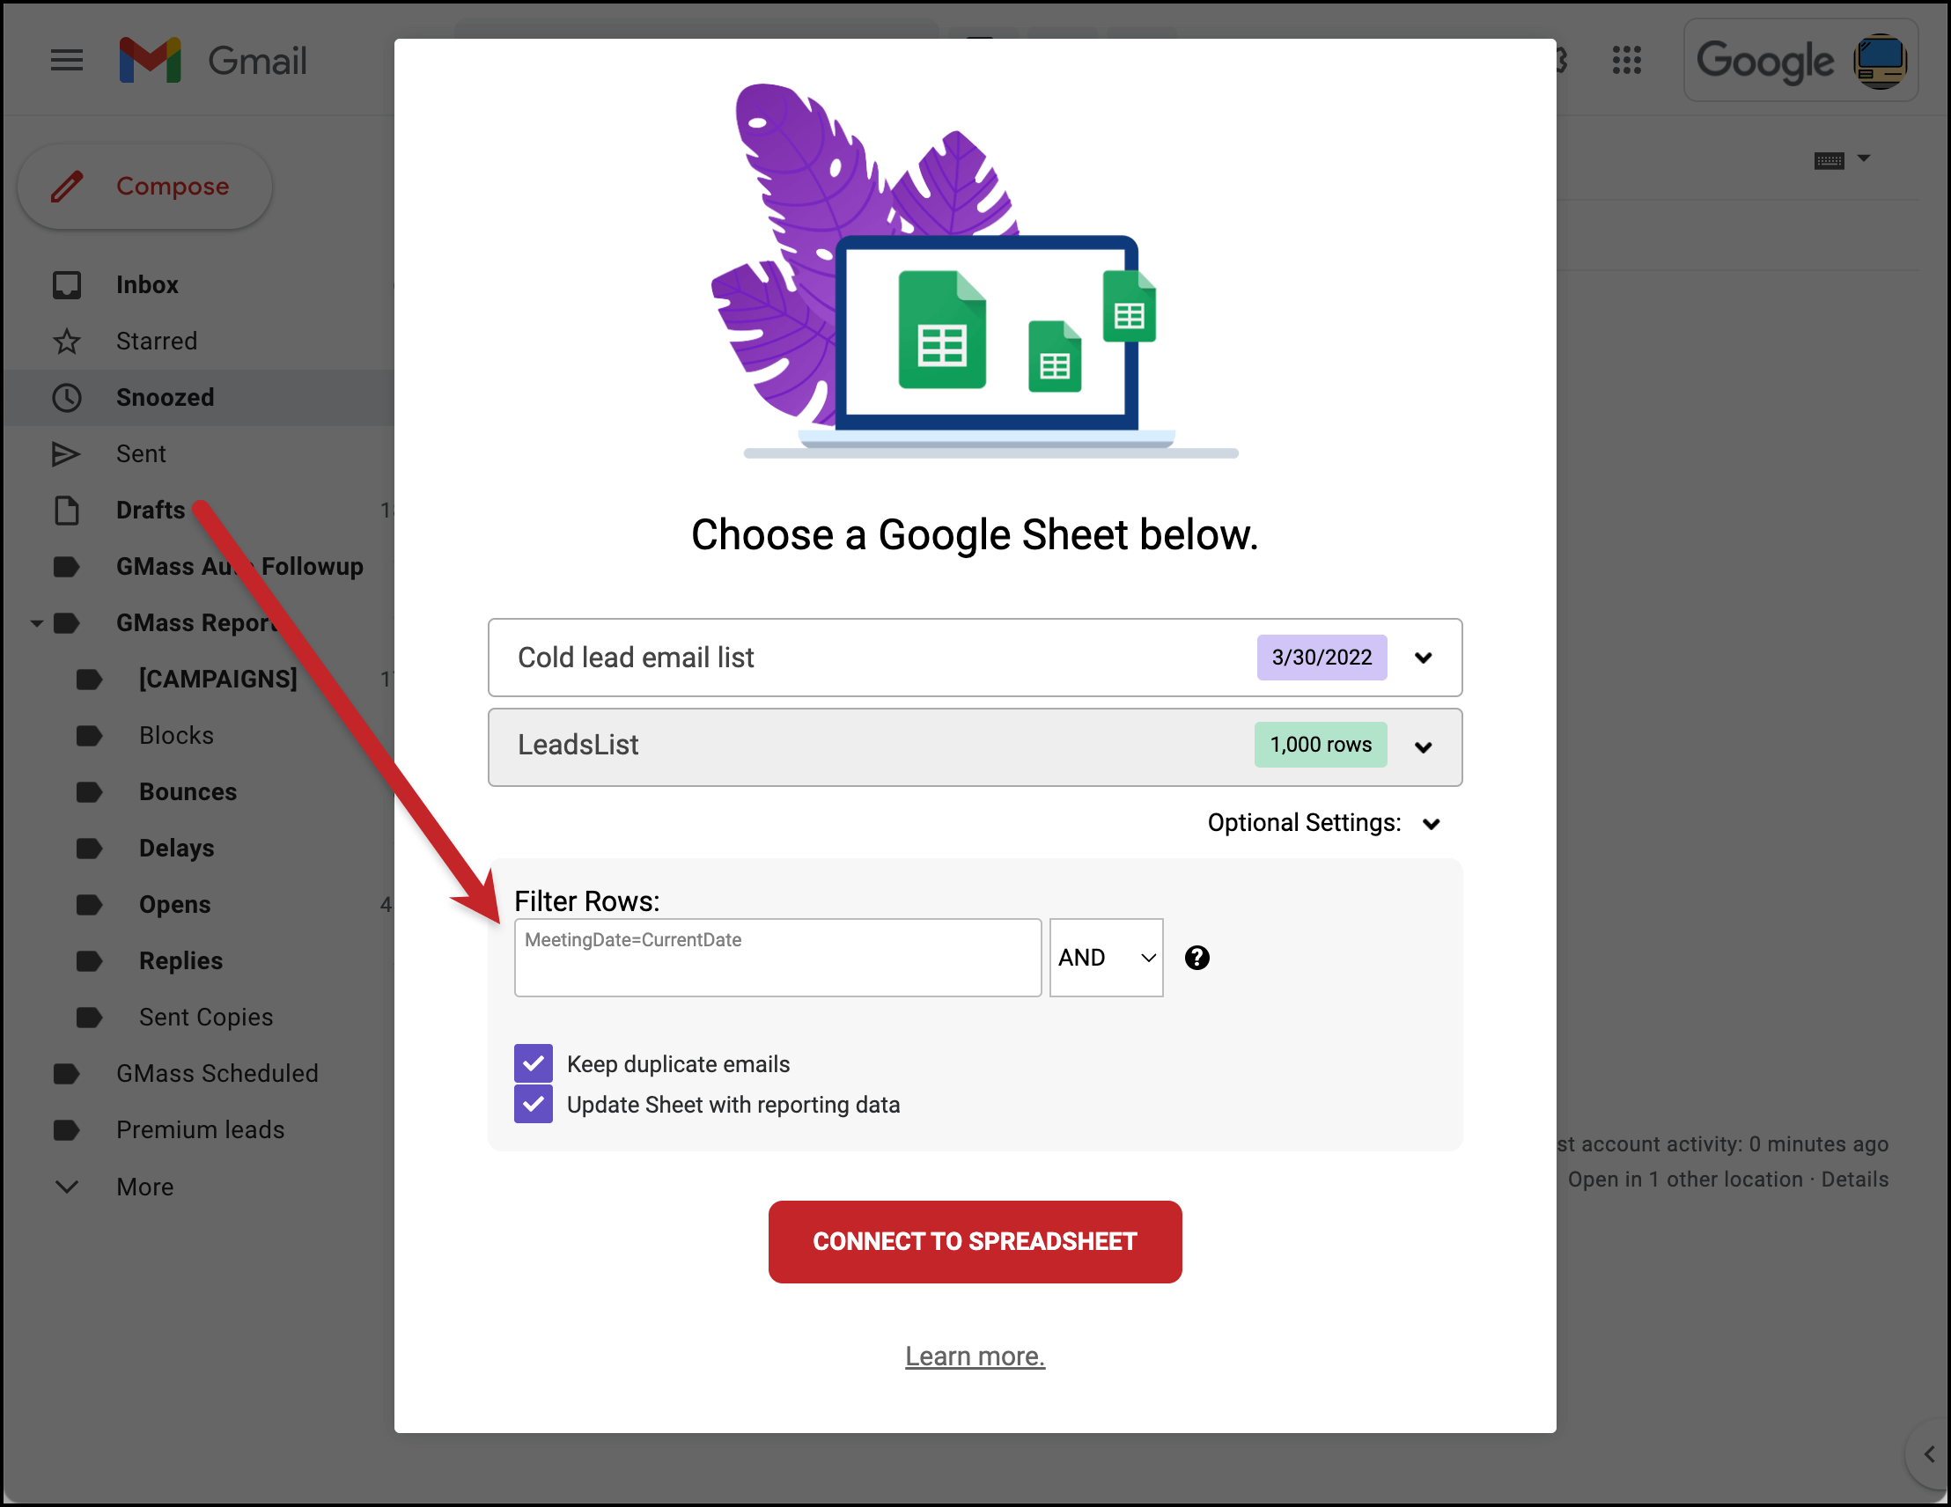
Task: Click the Delays label icon
Action: pyautogui.click(x=89, y=848)
